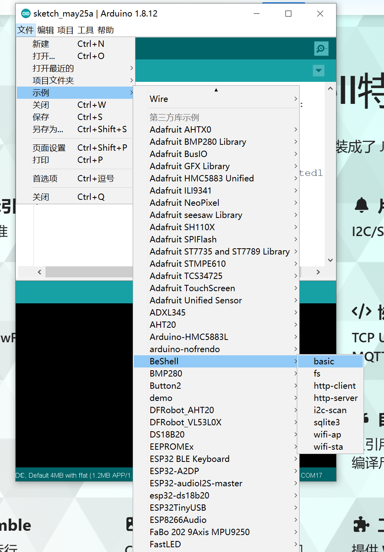Viewport: 384px width, 552px height.
Task: Click the horizontal scrollbar right arrow
Action: coord(318,272)
